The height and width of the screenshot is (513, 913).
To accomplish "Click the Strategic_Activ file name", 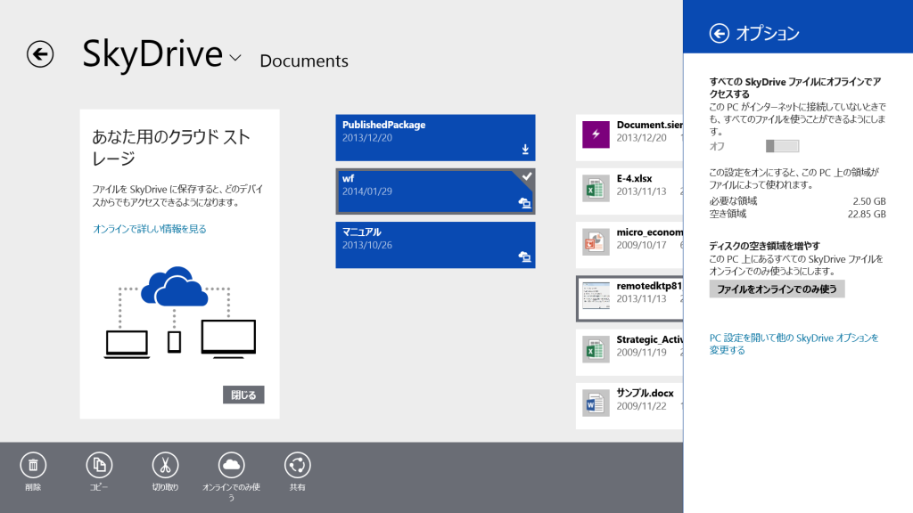I will click(649, 339).
